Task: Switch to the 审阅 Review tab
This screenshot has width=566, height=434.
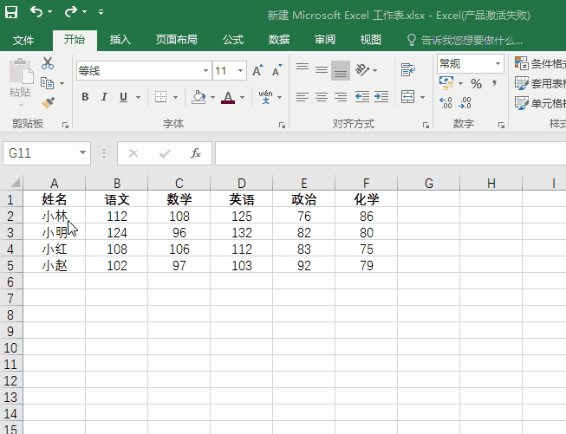Action: pyautogui.click(x=325, y=40)
